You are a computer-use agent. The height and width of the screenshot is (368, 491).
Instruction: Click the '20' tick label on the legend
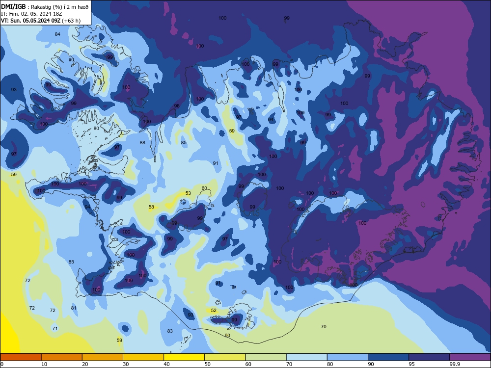(x=85, y=364)
